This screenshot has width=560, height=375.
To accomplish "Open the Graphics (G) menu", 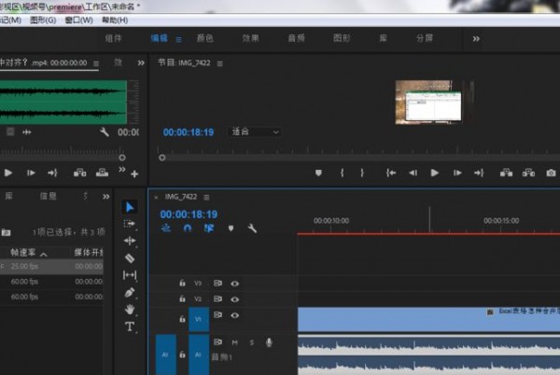I will click(x=43, y=21).
